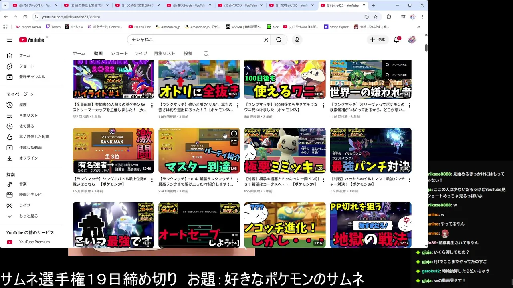Select the 動画 channel tab
The width and height of the screenshot is (513, 288).
(98, 53)
